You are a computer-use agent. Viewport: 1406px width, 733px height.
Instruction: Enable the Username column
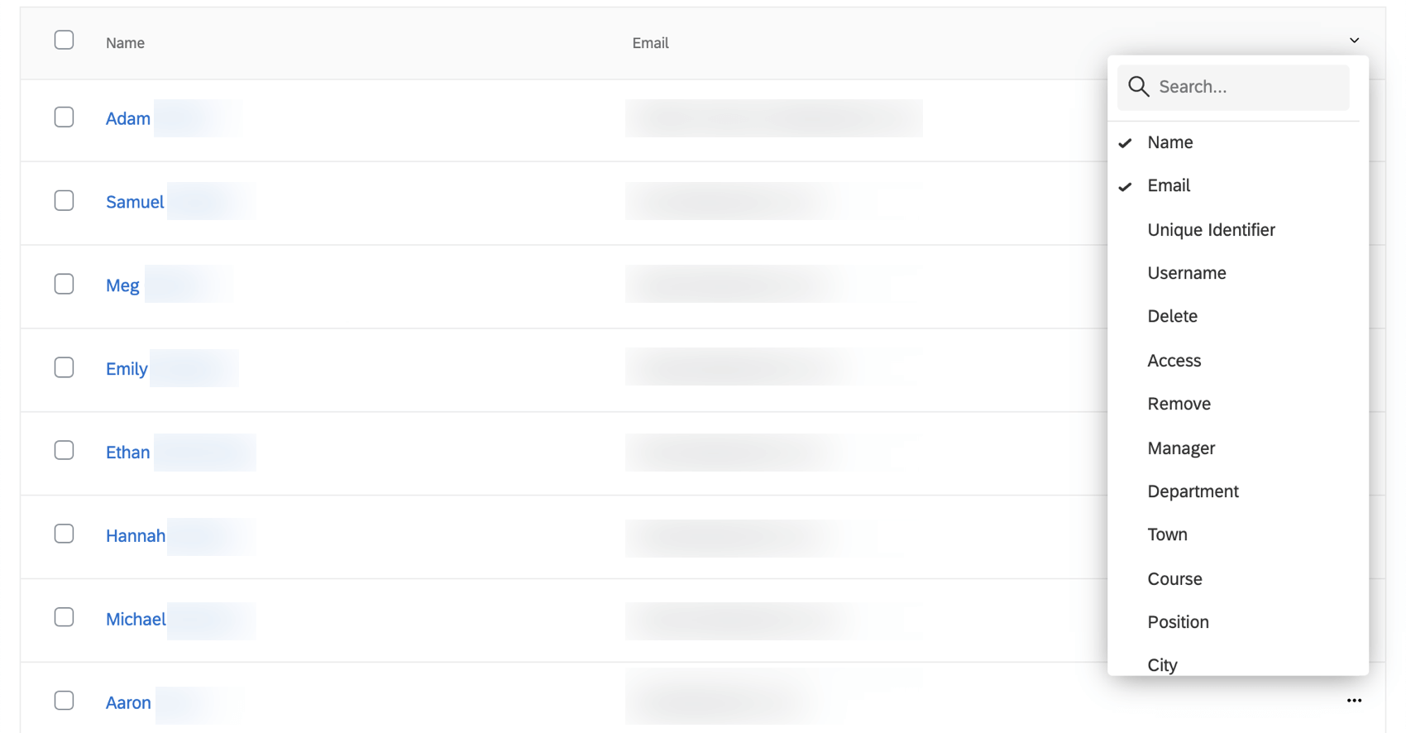click(x=1187, y=272)
